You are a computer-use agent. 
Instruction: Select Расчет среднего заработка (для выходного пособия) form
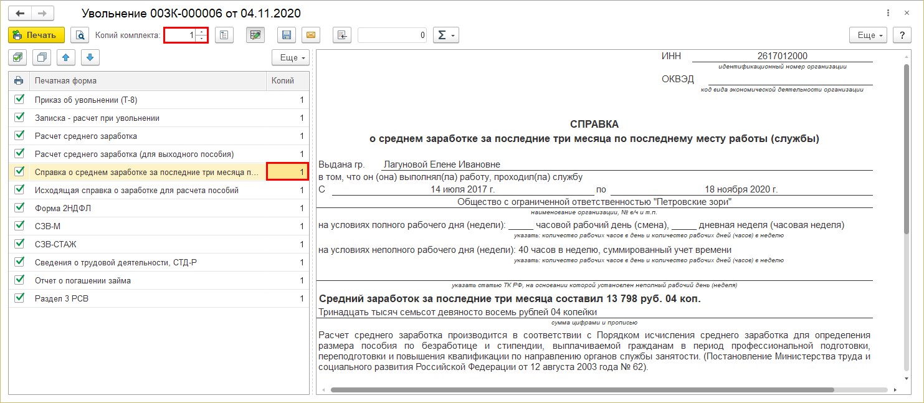[x=159, y=154]
